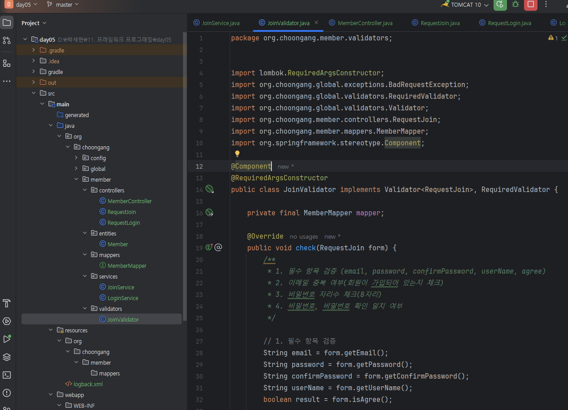Show more tool windows ellipsis
This screenshot has width=568, height=410.
click(x=7, y=81)
